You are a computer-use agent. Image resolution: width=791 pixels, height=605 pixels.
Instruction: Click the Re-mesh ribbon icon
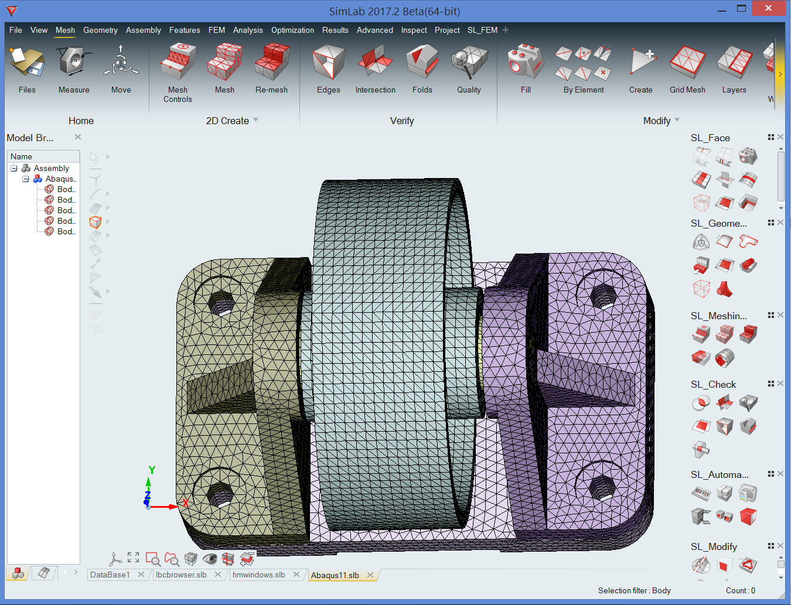(x=271, y=63)
